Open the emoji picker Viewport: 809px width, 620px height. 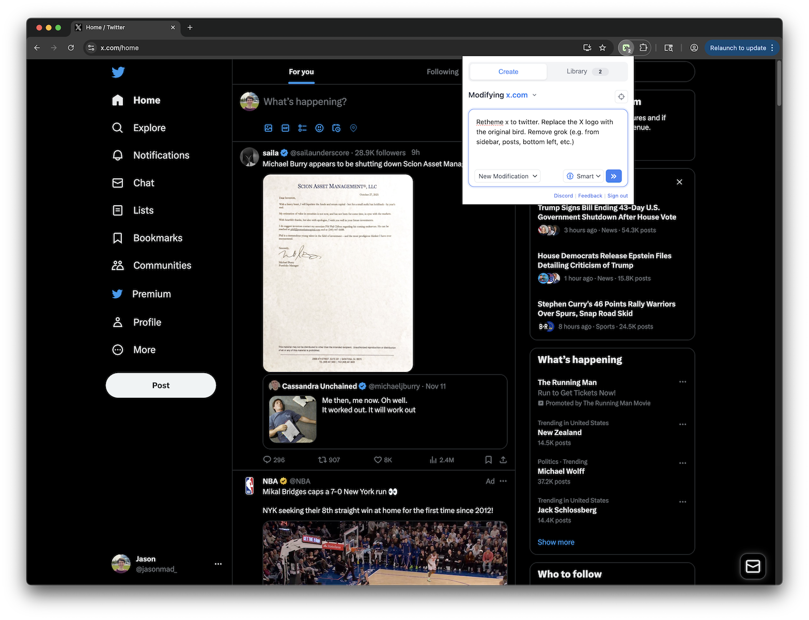[319, 128]
